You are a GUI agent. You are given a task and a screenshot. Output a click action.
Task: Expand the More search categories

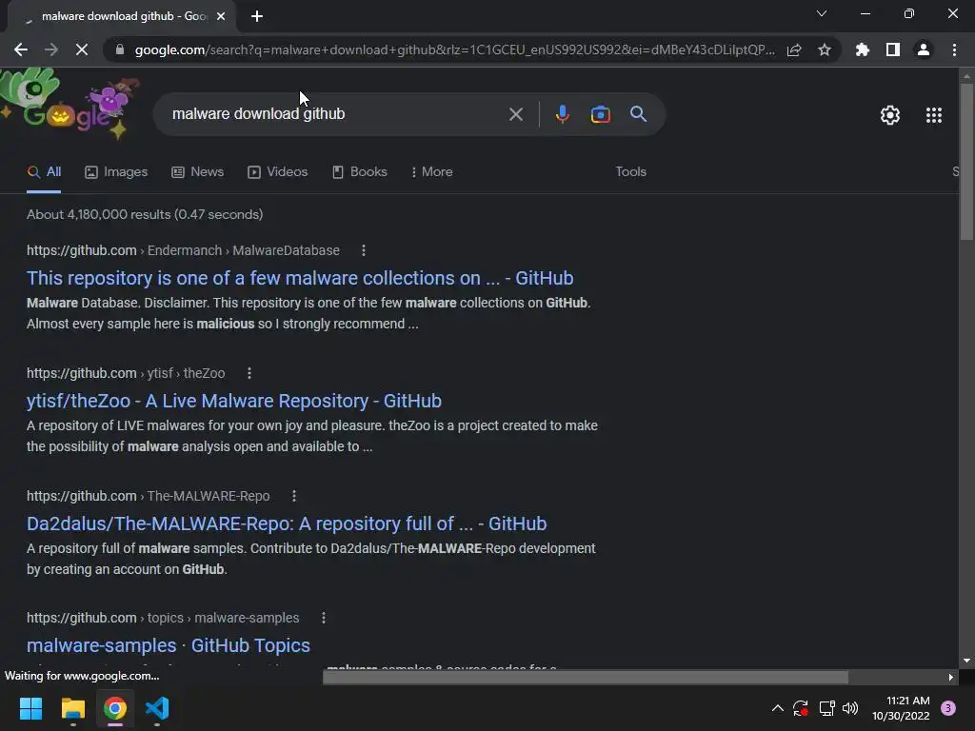point(431,172)
